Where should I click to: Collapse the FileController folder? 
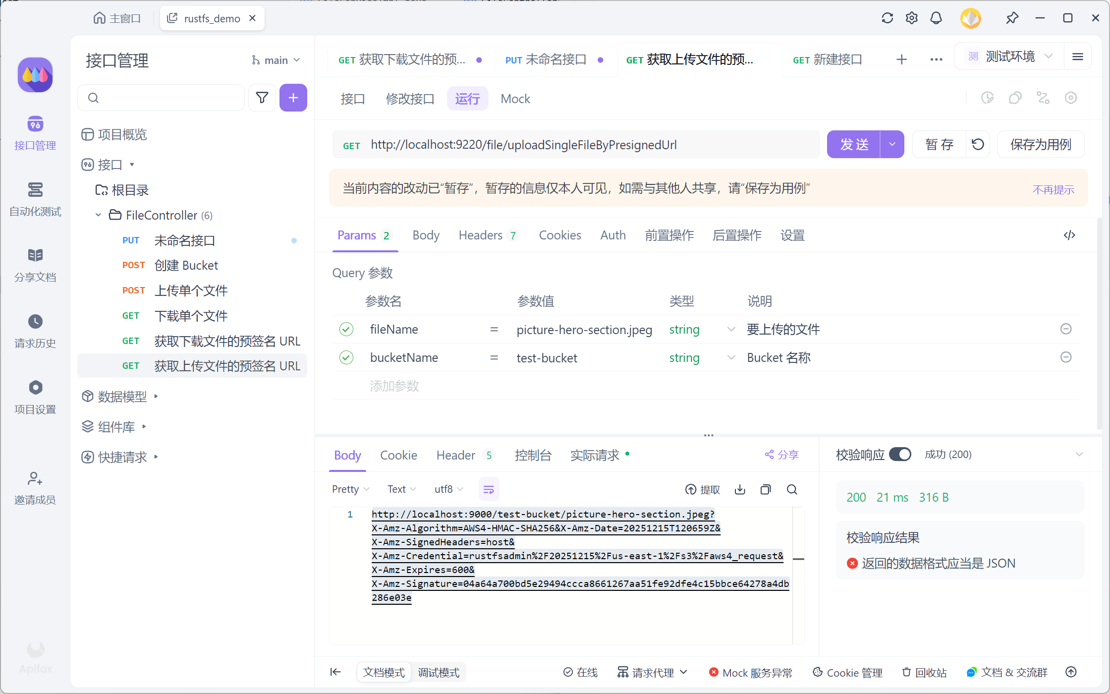click(x=98, y=215)
